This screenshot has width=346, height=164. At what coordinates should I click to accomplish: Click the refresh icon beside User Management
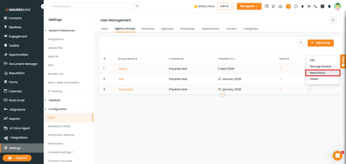(x=333, y=20)
